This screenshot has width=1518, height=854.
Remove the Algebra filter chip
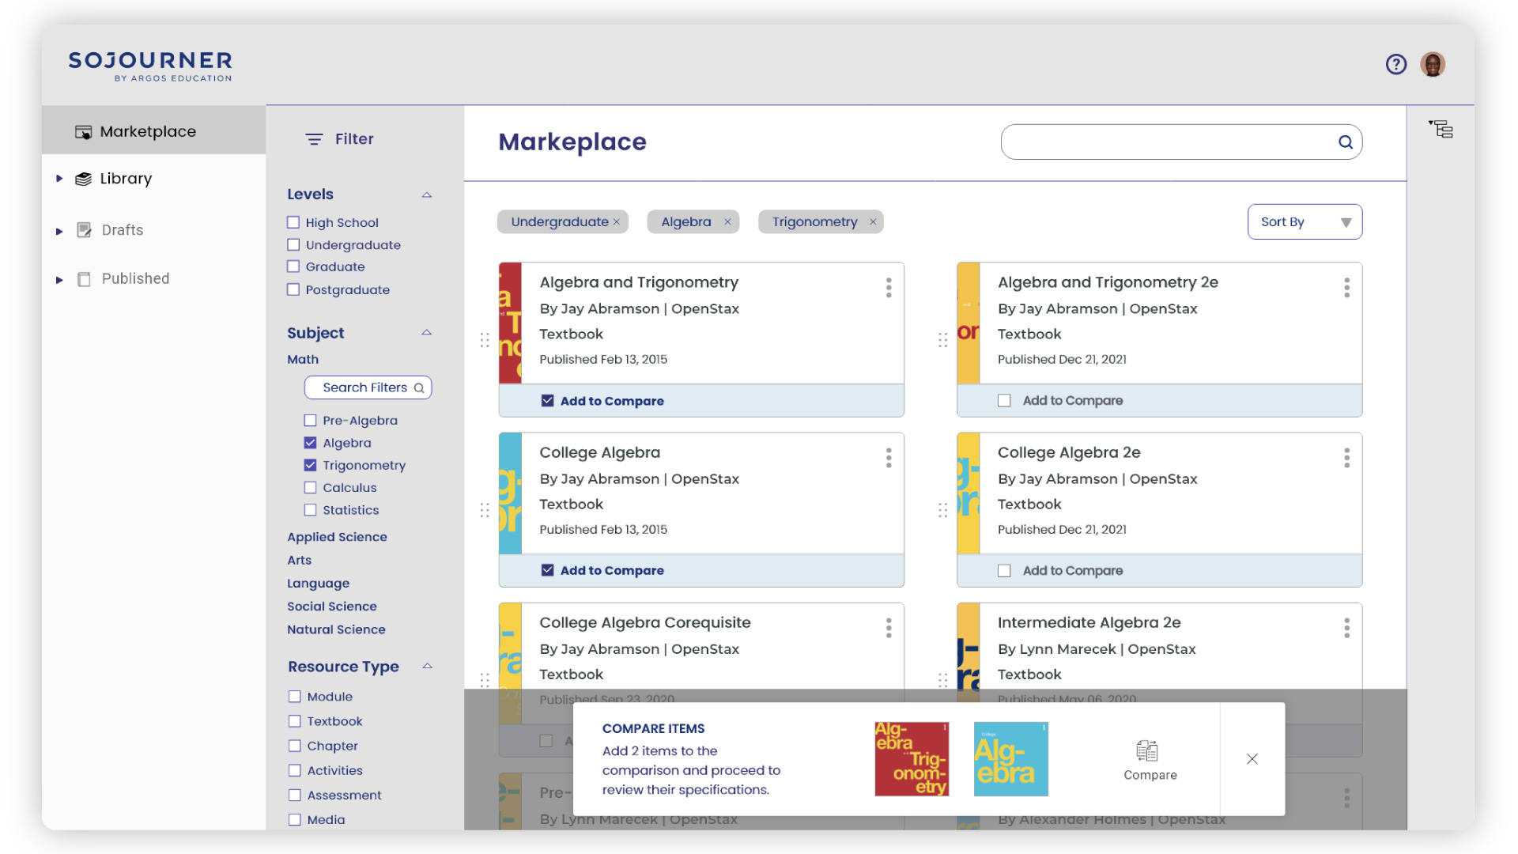[x=727, y=222]
